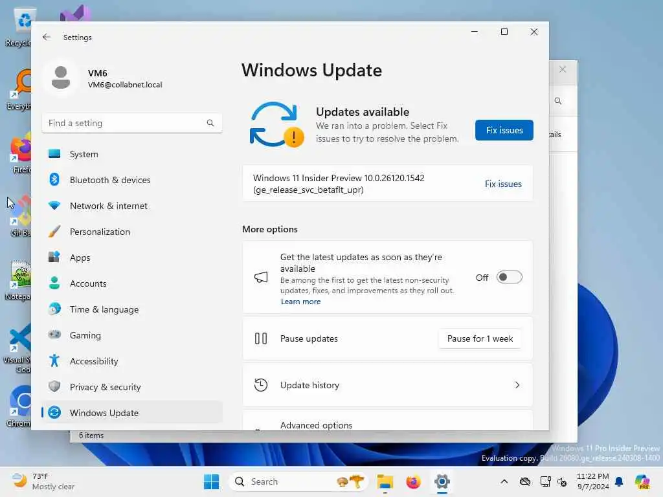Viewport: 663px width, 497px height.
Task: Click the Update history row label
Action: coord(309,385)
